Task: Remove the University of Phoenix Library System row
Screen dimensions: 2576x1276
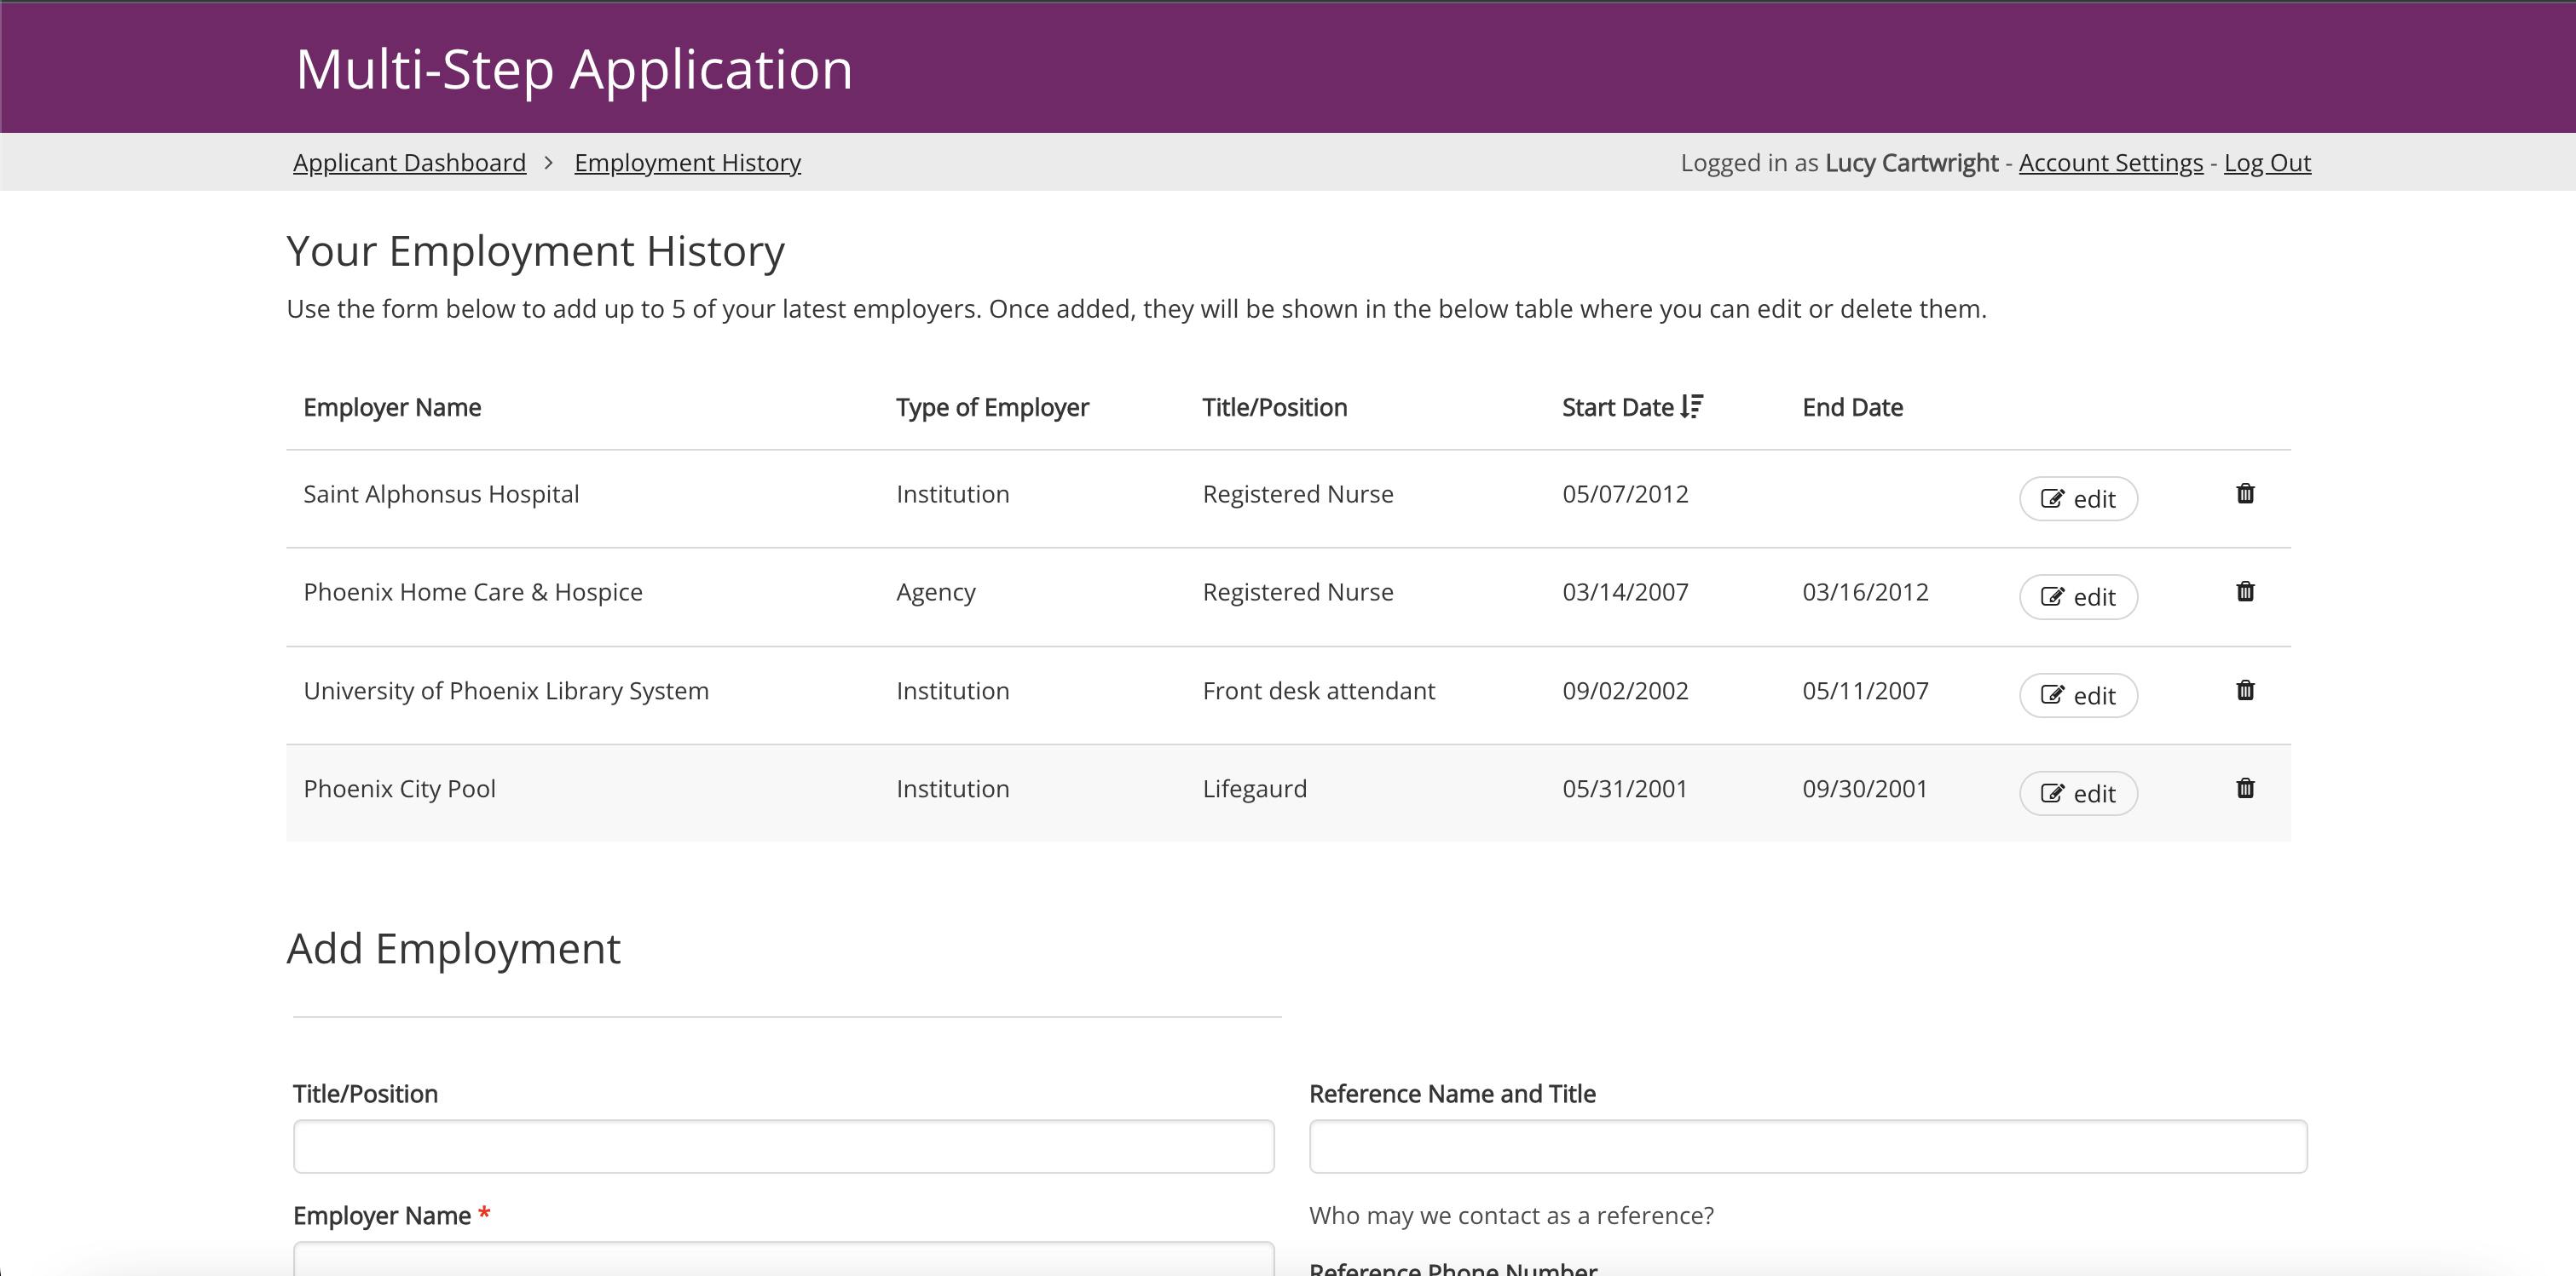Action: [x=2245, y=691]
